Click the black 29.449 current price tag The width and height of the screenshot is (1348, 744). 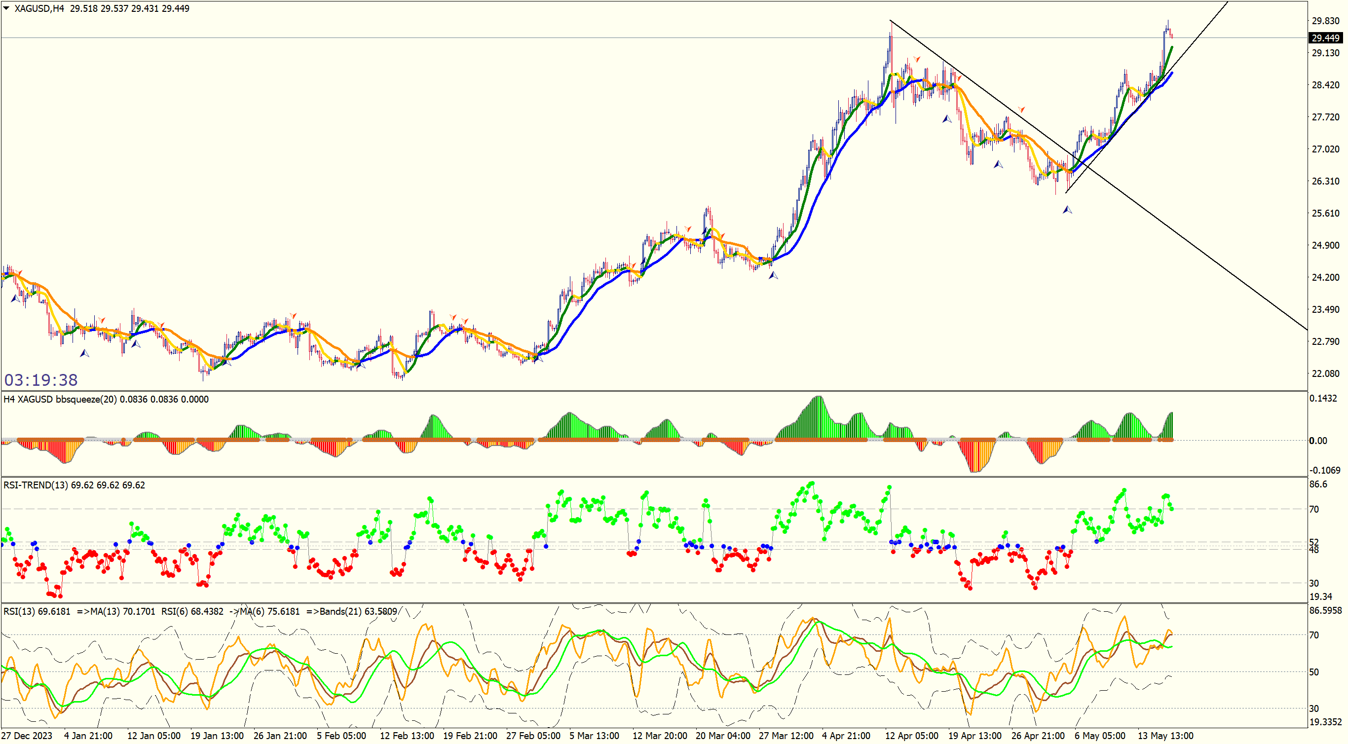pos(1325,37)
